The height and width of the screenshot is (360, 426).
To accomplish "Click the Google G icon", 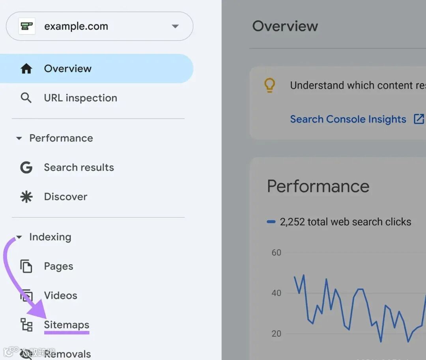I will pos(26,167).
